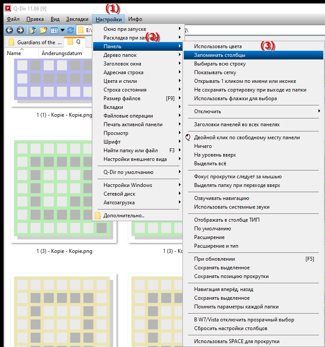Open the Закладки menu

click(77, 19)
